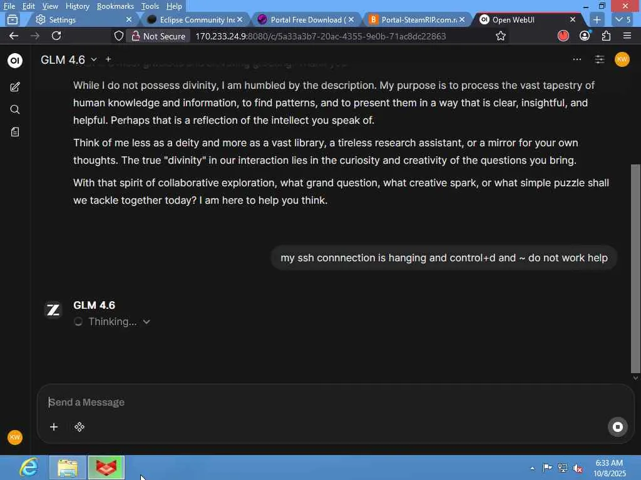Image resolution: width=641 pixels, height=480 pixels.
Task: Open File Explorer from taskbar
Action: (68, 467)
